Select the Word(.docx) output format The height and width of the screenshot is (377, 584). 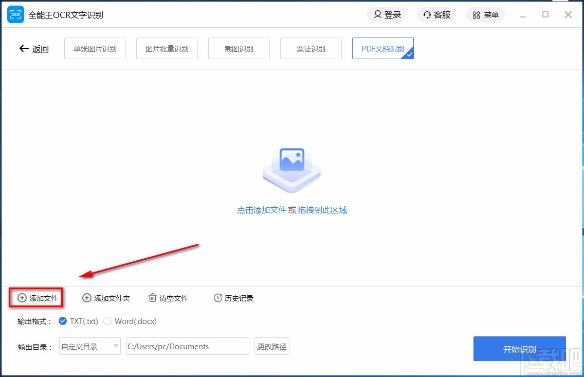pyautogui.click(x=107, y=320)
